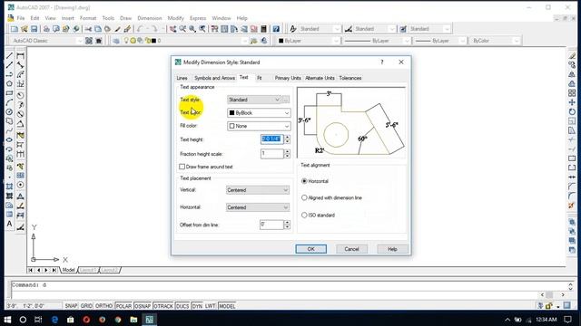
Task: Select the Linear Dimension tool
Action: (20, 56)
